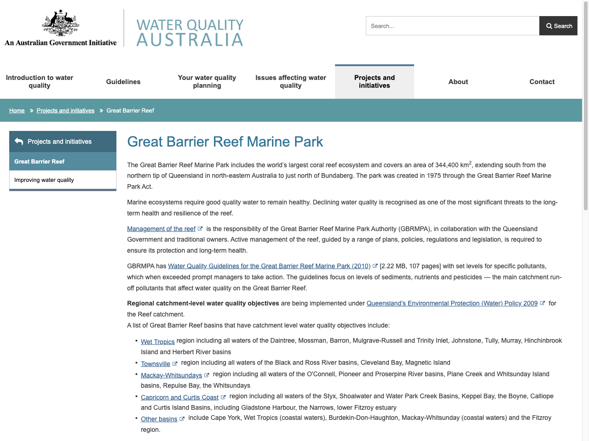Viewport: 589px width, 441px height.
Task: Click breadcrumb chevron after Home
Action: click(31, 111)
